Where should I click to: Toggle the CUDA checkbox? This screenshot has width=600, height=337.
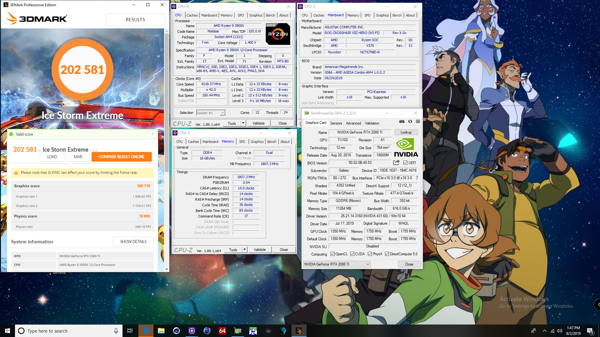(352, 254)
